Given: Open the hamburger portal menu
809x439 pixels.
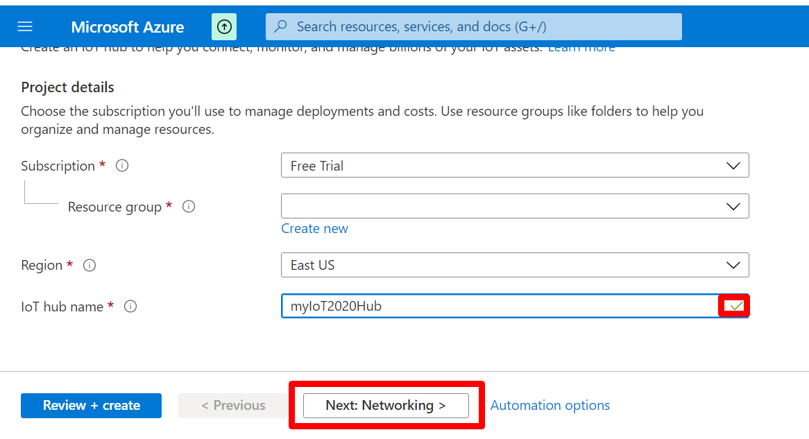Looking at the screenshot, I should [x=25, y=27].
